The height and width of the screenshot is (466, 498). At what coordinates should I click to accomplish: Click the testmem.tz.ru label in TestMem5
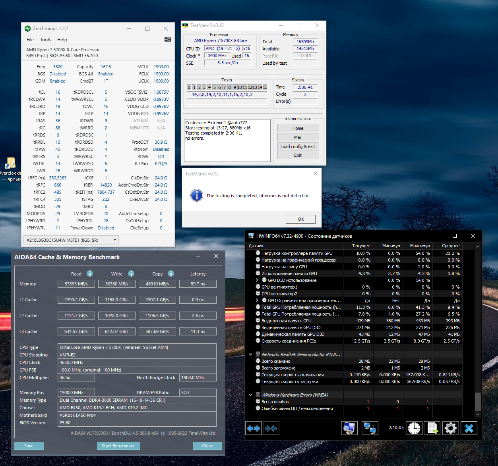click(x=298, y=119)
